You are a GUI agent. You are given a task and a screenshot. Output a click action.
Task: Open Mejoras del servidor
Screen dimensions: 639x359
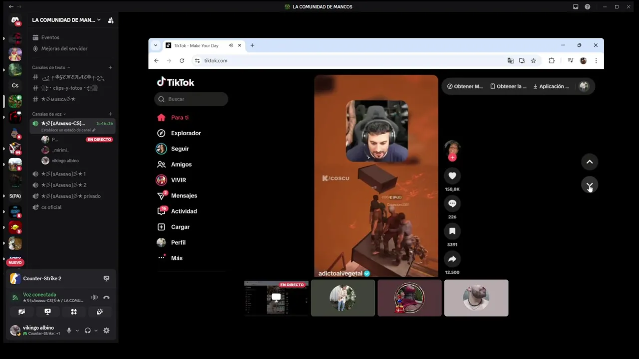coord(64,48)
